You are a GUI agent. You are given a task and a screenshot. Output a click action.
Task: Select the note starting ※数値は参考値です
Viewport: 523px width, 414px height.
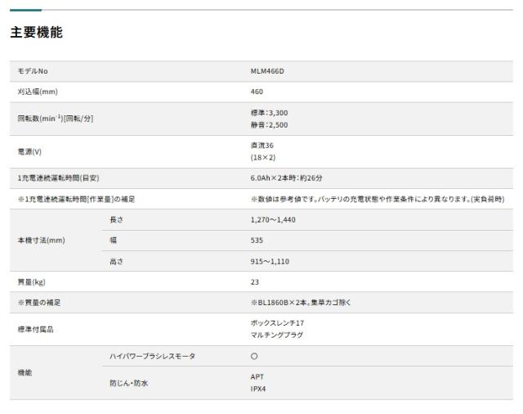tap(378, 200)
